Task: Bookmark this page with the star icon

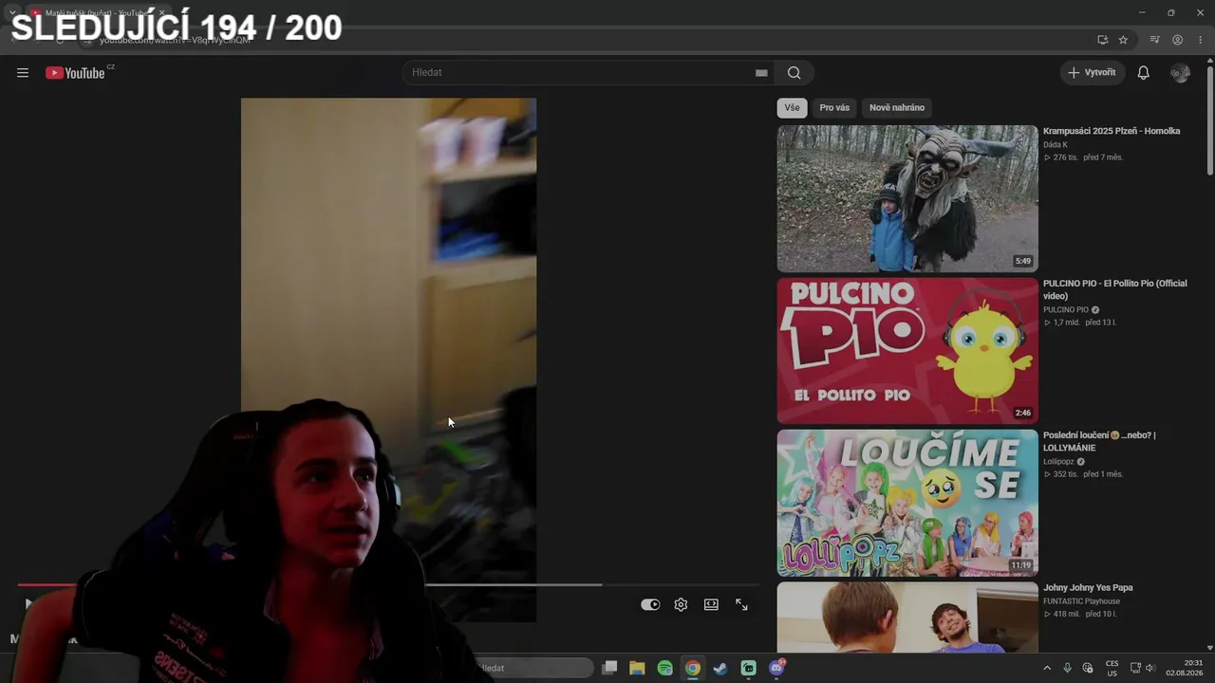Action: point(1123,40)
